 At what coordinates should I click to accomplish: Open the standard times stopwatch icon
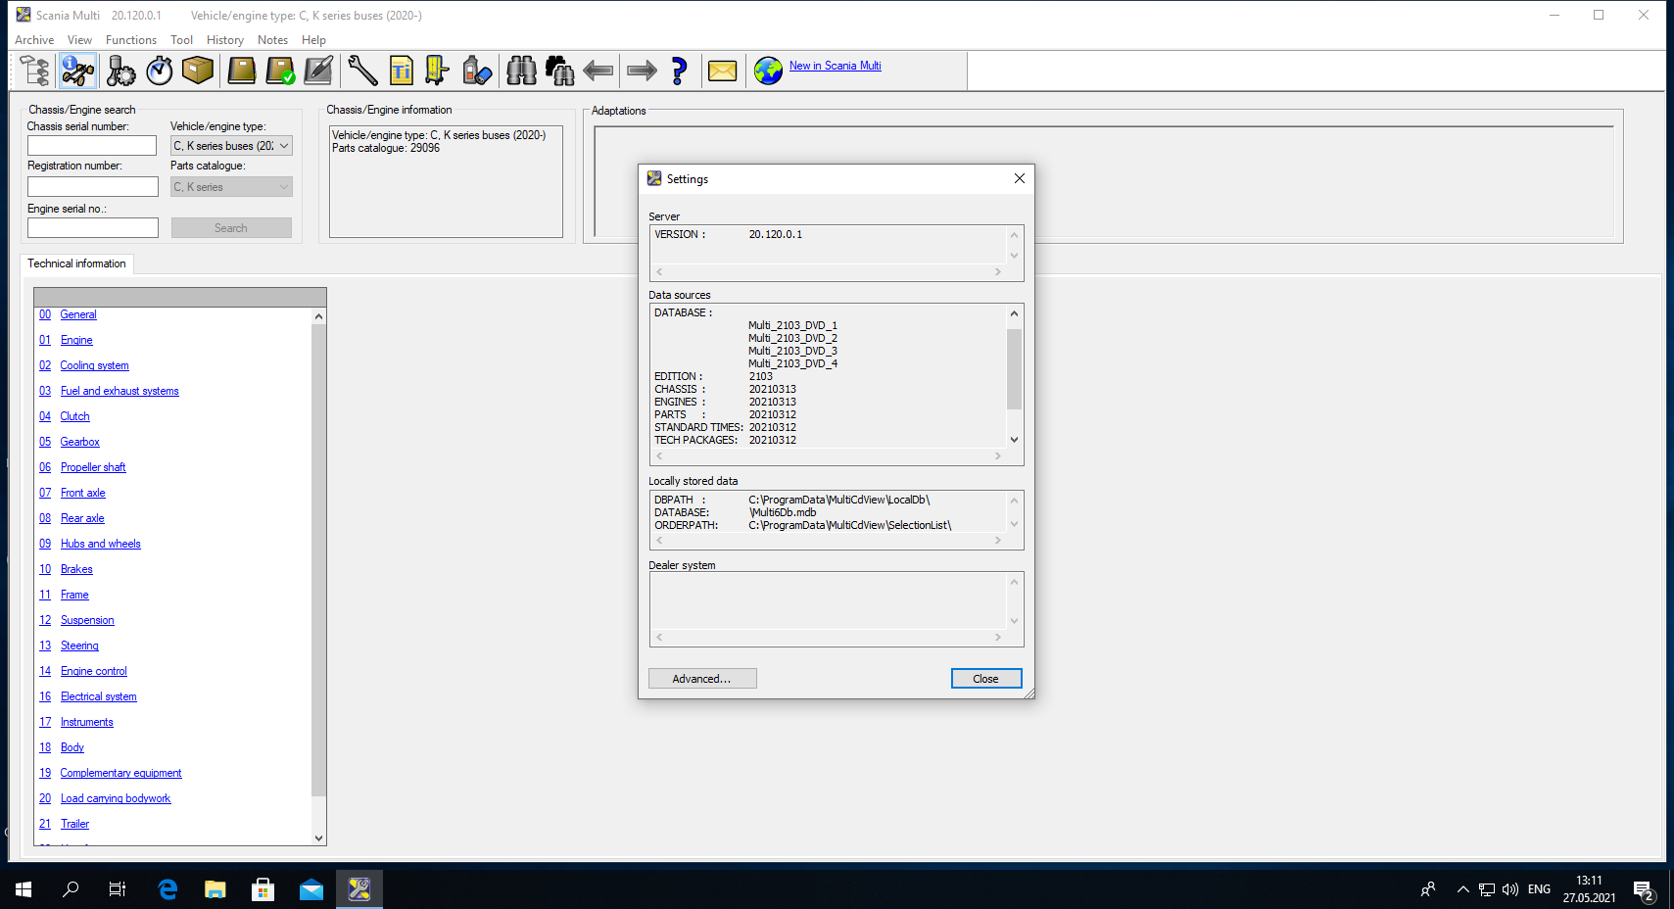pos(160,71)
